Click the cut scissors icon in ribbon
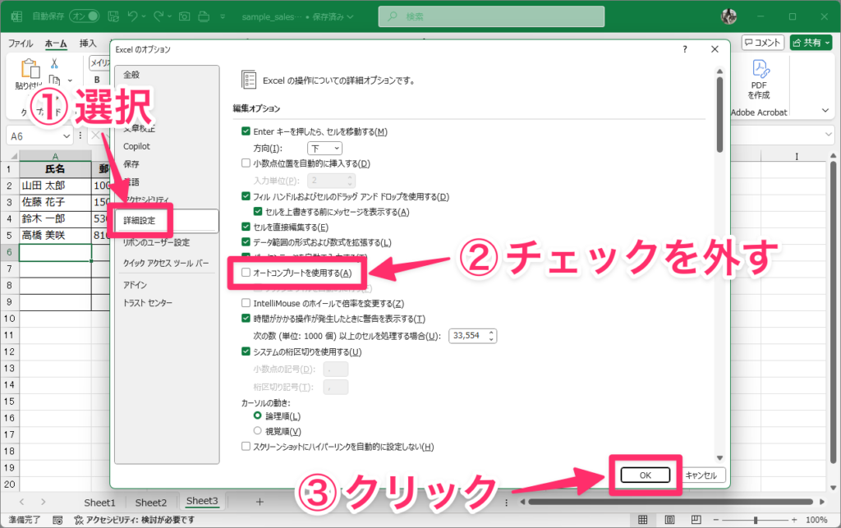This screenshot has height=528, width=841. pos(53,63)
